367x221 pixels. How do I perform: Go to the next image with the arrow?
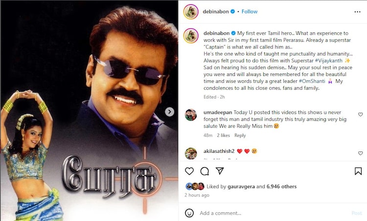169,112
